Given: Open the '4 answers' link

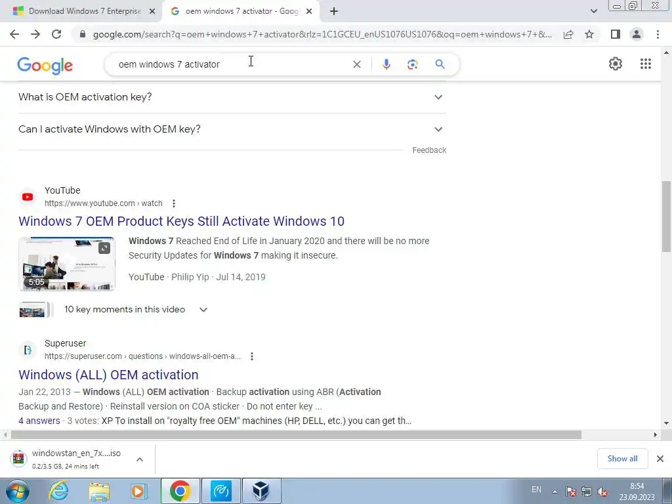Looking at the screenshot, I should [x=39, y=421].
